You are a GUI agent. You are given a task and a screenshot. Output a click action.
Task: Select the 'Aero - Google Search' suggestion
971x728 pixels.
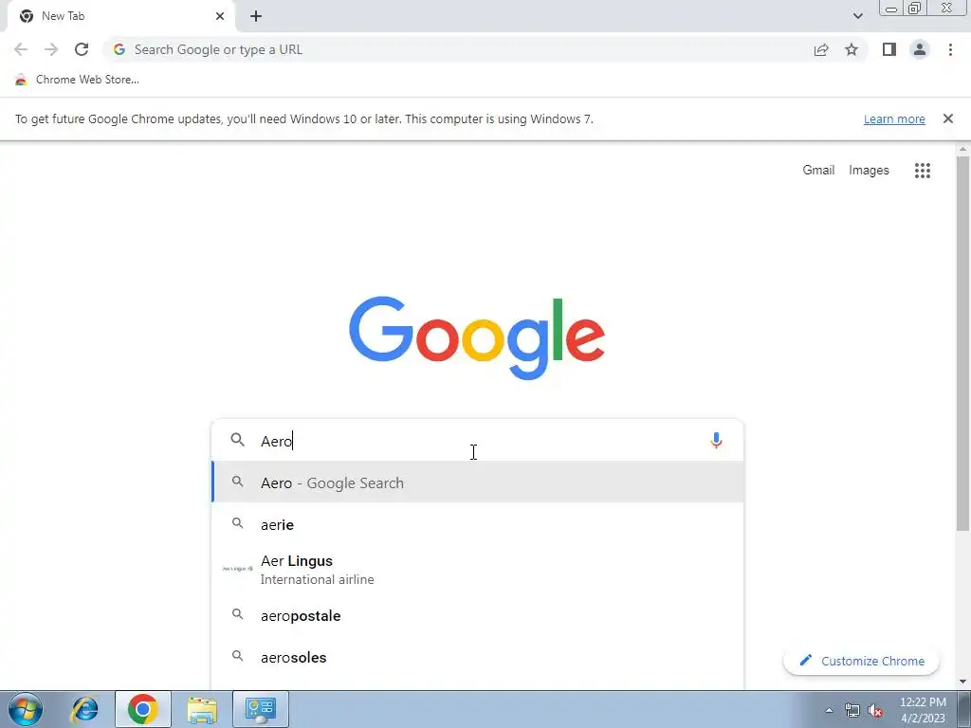pos(477,482)
